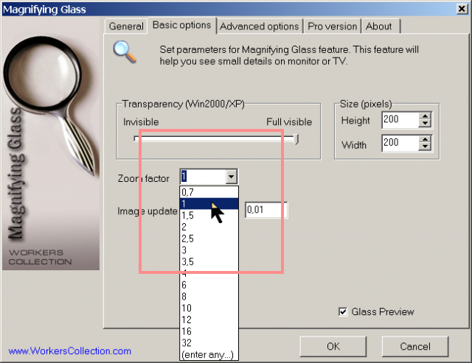
Task: Click the Cancel button
Action: [x=415, y=347]
